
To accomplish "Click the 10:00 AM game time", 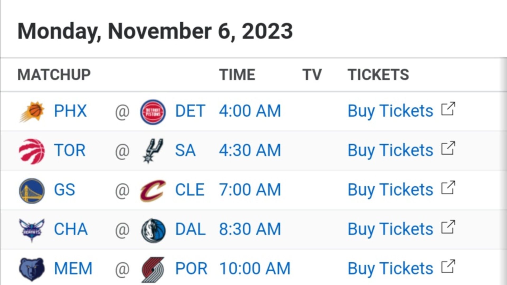I will pos(255,269).
